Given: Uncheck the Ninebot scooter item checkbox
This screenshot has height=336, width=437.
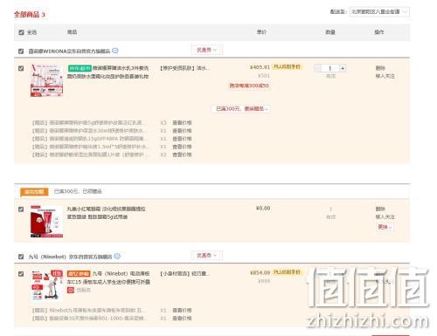Looking at the screenshot, I should 21,274.
